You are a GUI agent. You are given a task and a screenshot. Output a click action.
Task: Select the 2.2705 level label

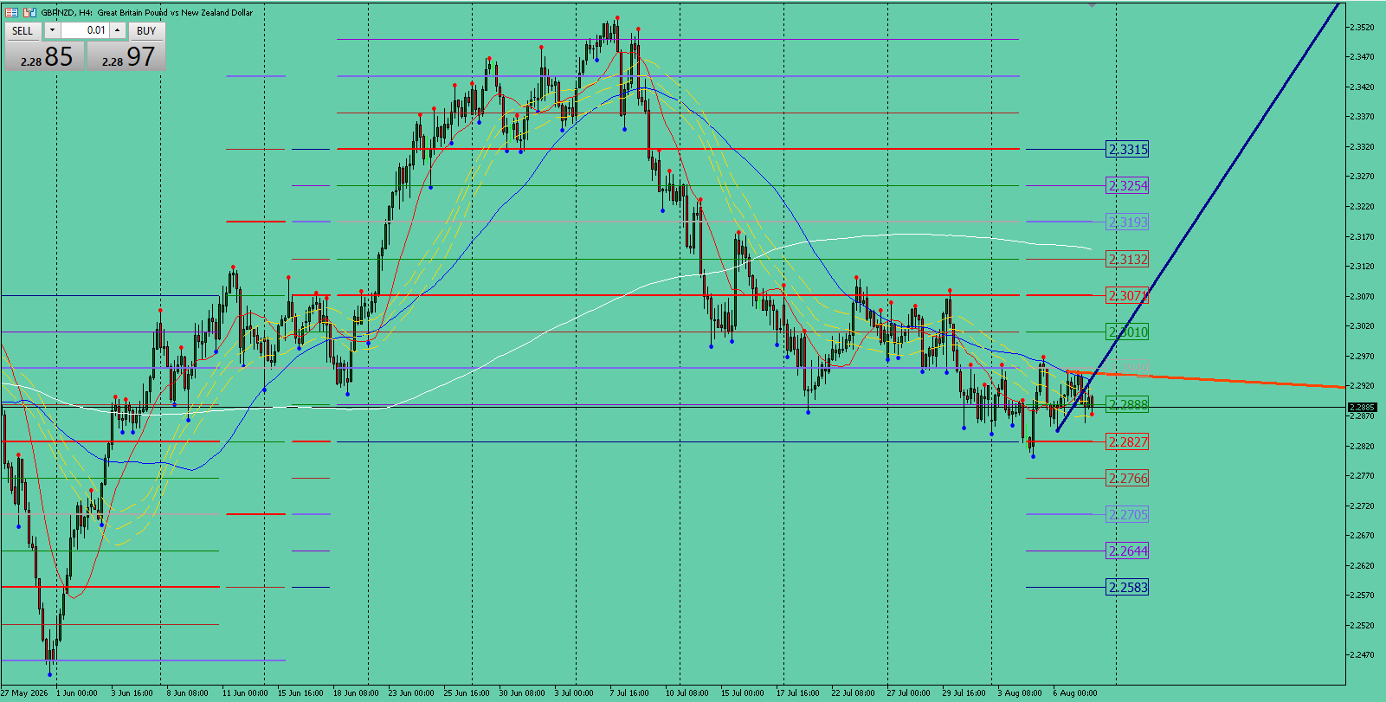coord(1128,514)
